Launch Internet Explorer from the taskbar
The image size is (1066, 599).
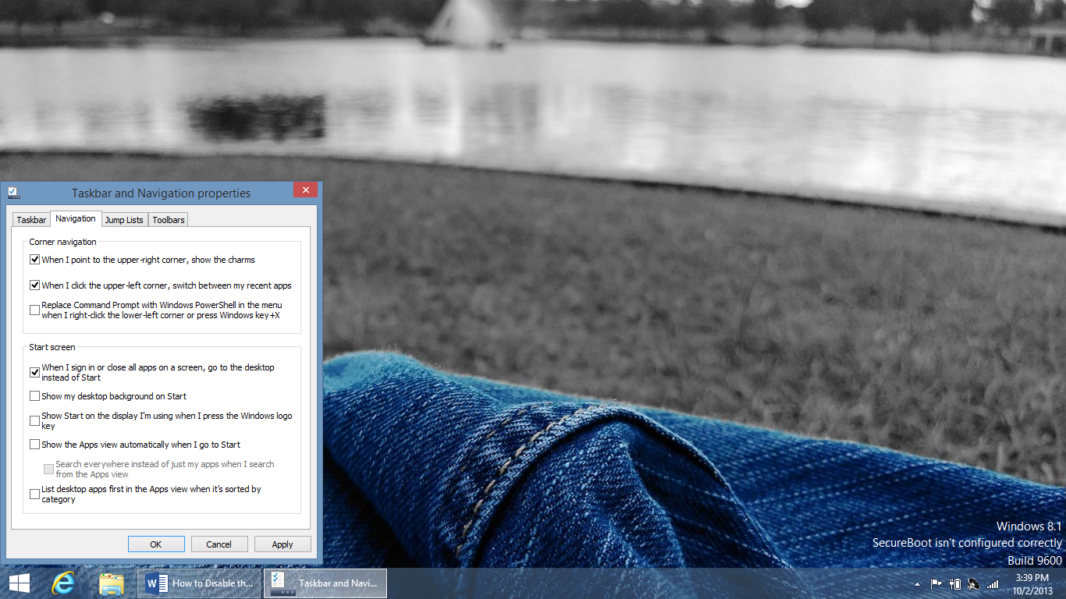click(x=62, y=583)
